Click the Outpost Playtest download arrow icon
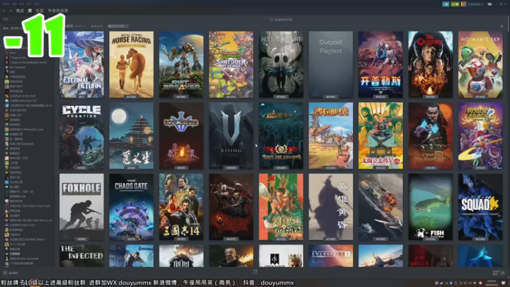The width and height of the screenshot is (510, 287). 315,93
